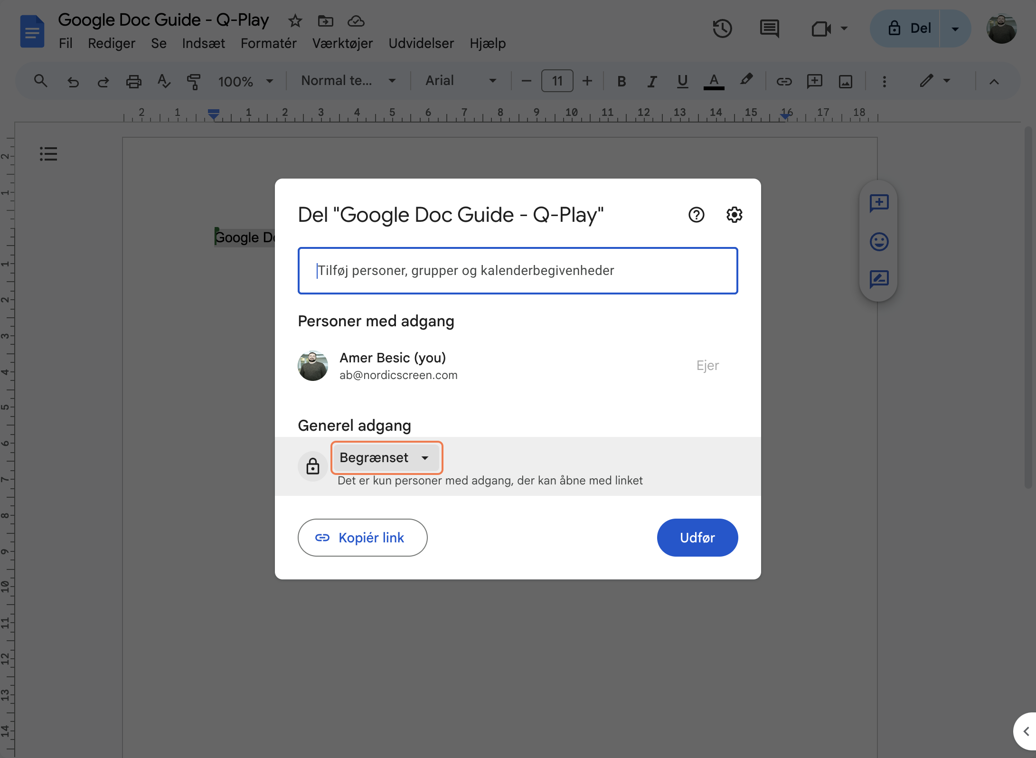Open version history clock icon
Screen dimensions: 1036x758
point(722,28)
